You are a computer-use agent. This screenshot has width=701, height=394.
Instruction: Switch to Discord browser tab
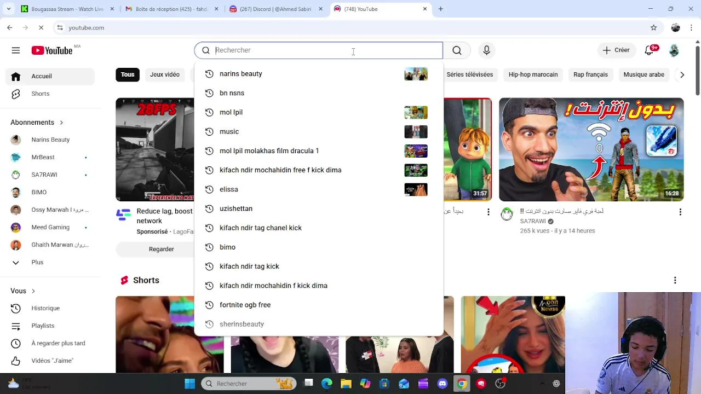coord(275,9)
